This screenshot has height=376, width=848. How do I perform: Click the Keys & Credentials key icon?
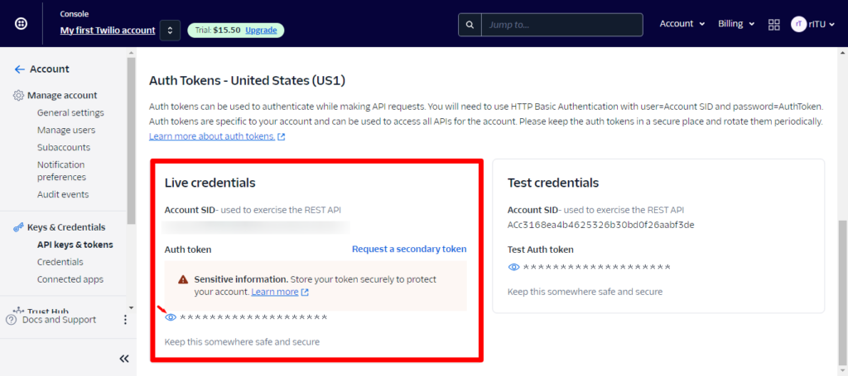tap(18, 227)
